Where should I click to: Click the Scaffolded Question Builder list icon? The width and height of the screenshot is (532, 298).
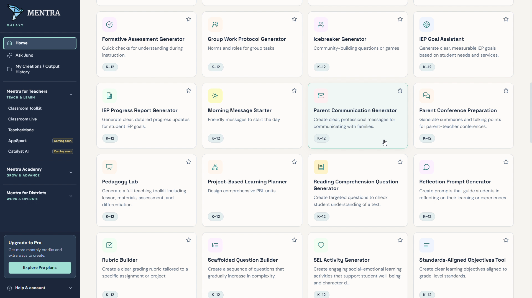pos(215,245)
